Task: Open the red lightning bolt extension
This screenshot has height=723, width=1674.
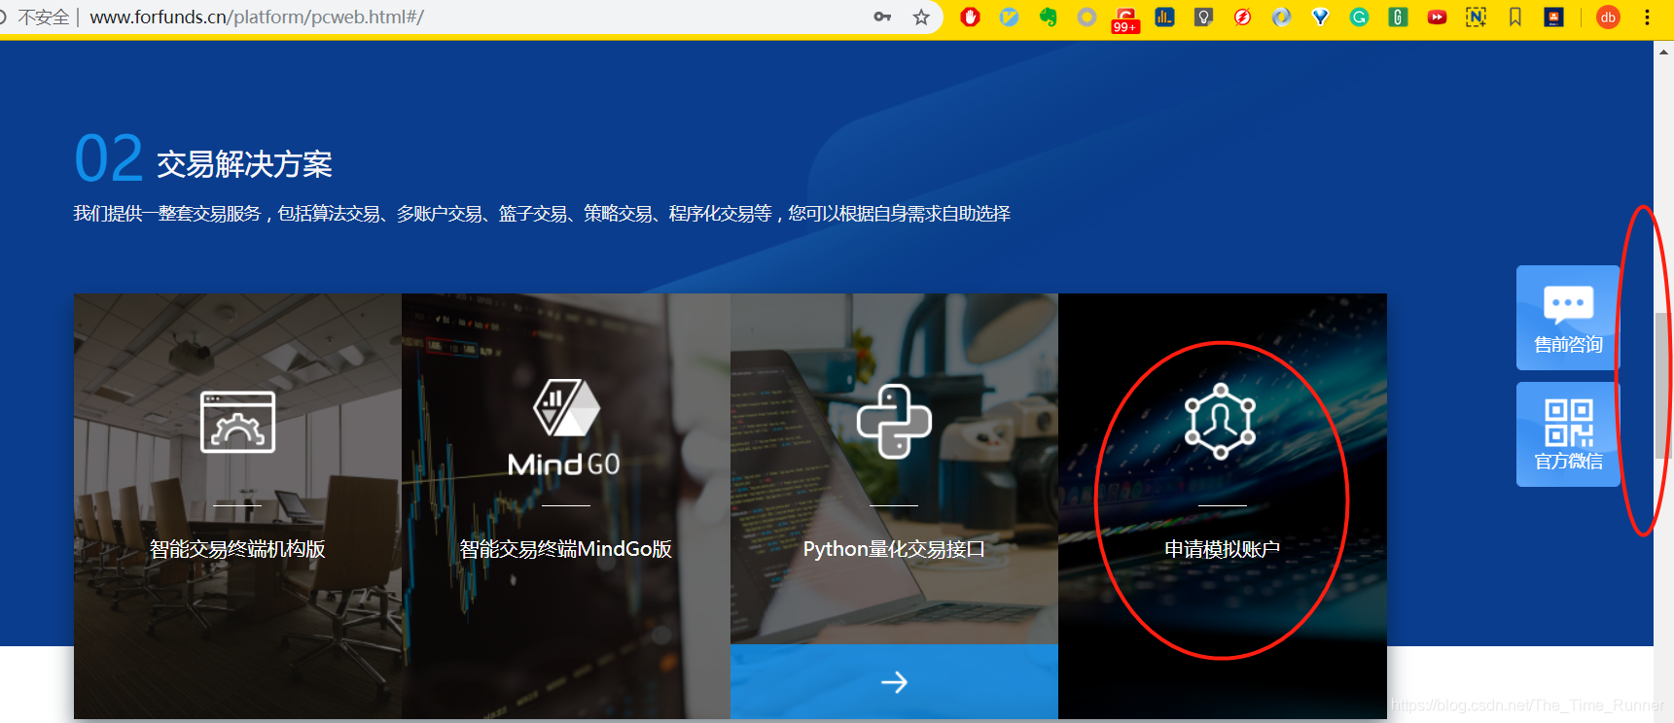Action: [1242, 17]
